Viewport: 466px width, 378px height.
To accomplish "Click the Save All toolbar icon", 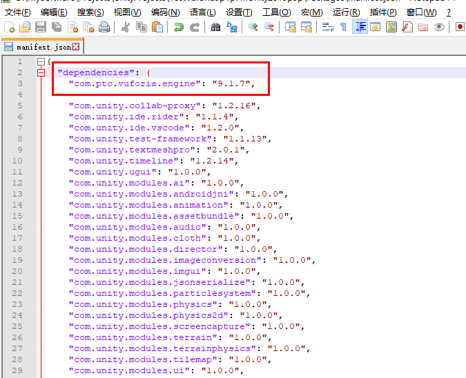I will pyautogui.click(x=57, y=28).
